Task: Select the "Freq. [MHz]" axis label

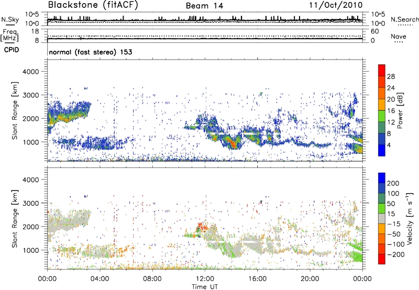Action: pos(9,36)
